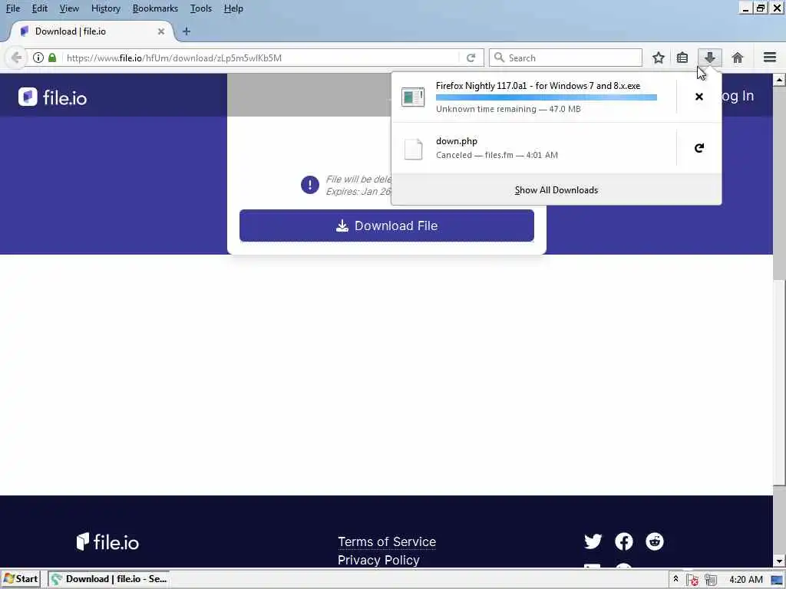Expand hidden system tray icons
The image size is (786, 589).
click(675, 579)
